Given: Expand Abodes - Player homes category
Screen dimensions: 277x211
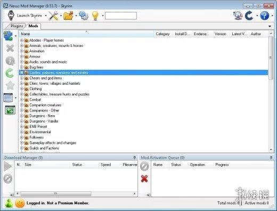Looking at the screenshot, I should (22, 40).
